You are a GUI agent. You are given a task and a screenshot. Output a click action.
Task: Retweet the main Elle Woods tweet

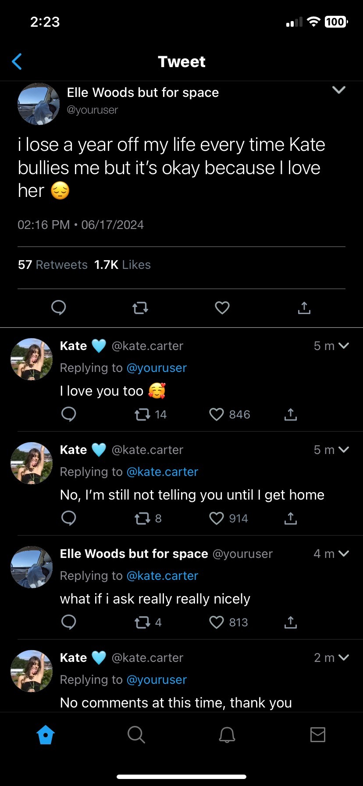[140, 308]
